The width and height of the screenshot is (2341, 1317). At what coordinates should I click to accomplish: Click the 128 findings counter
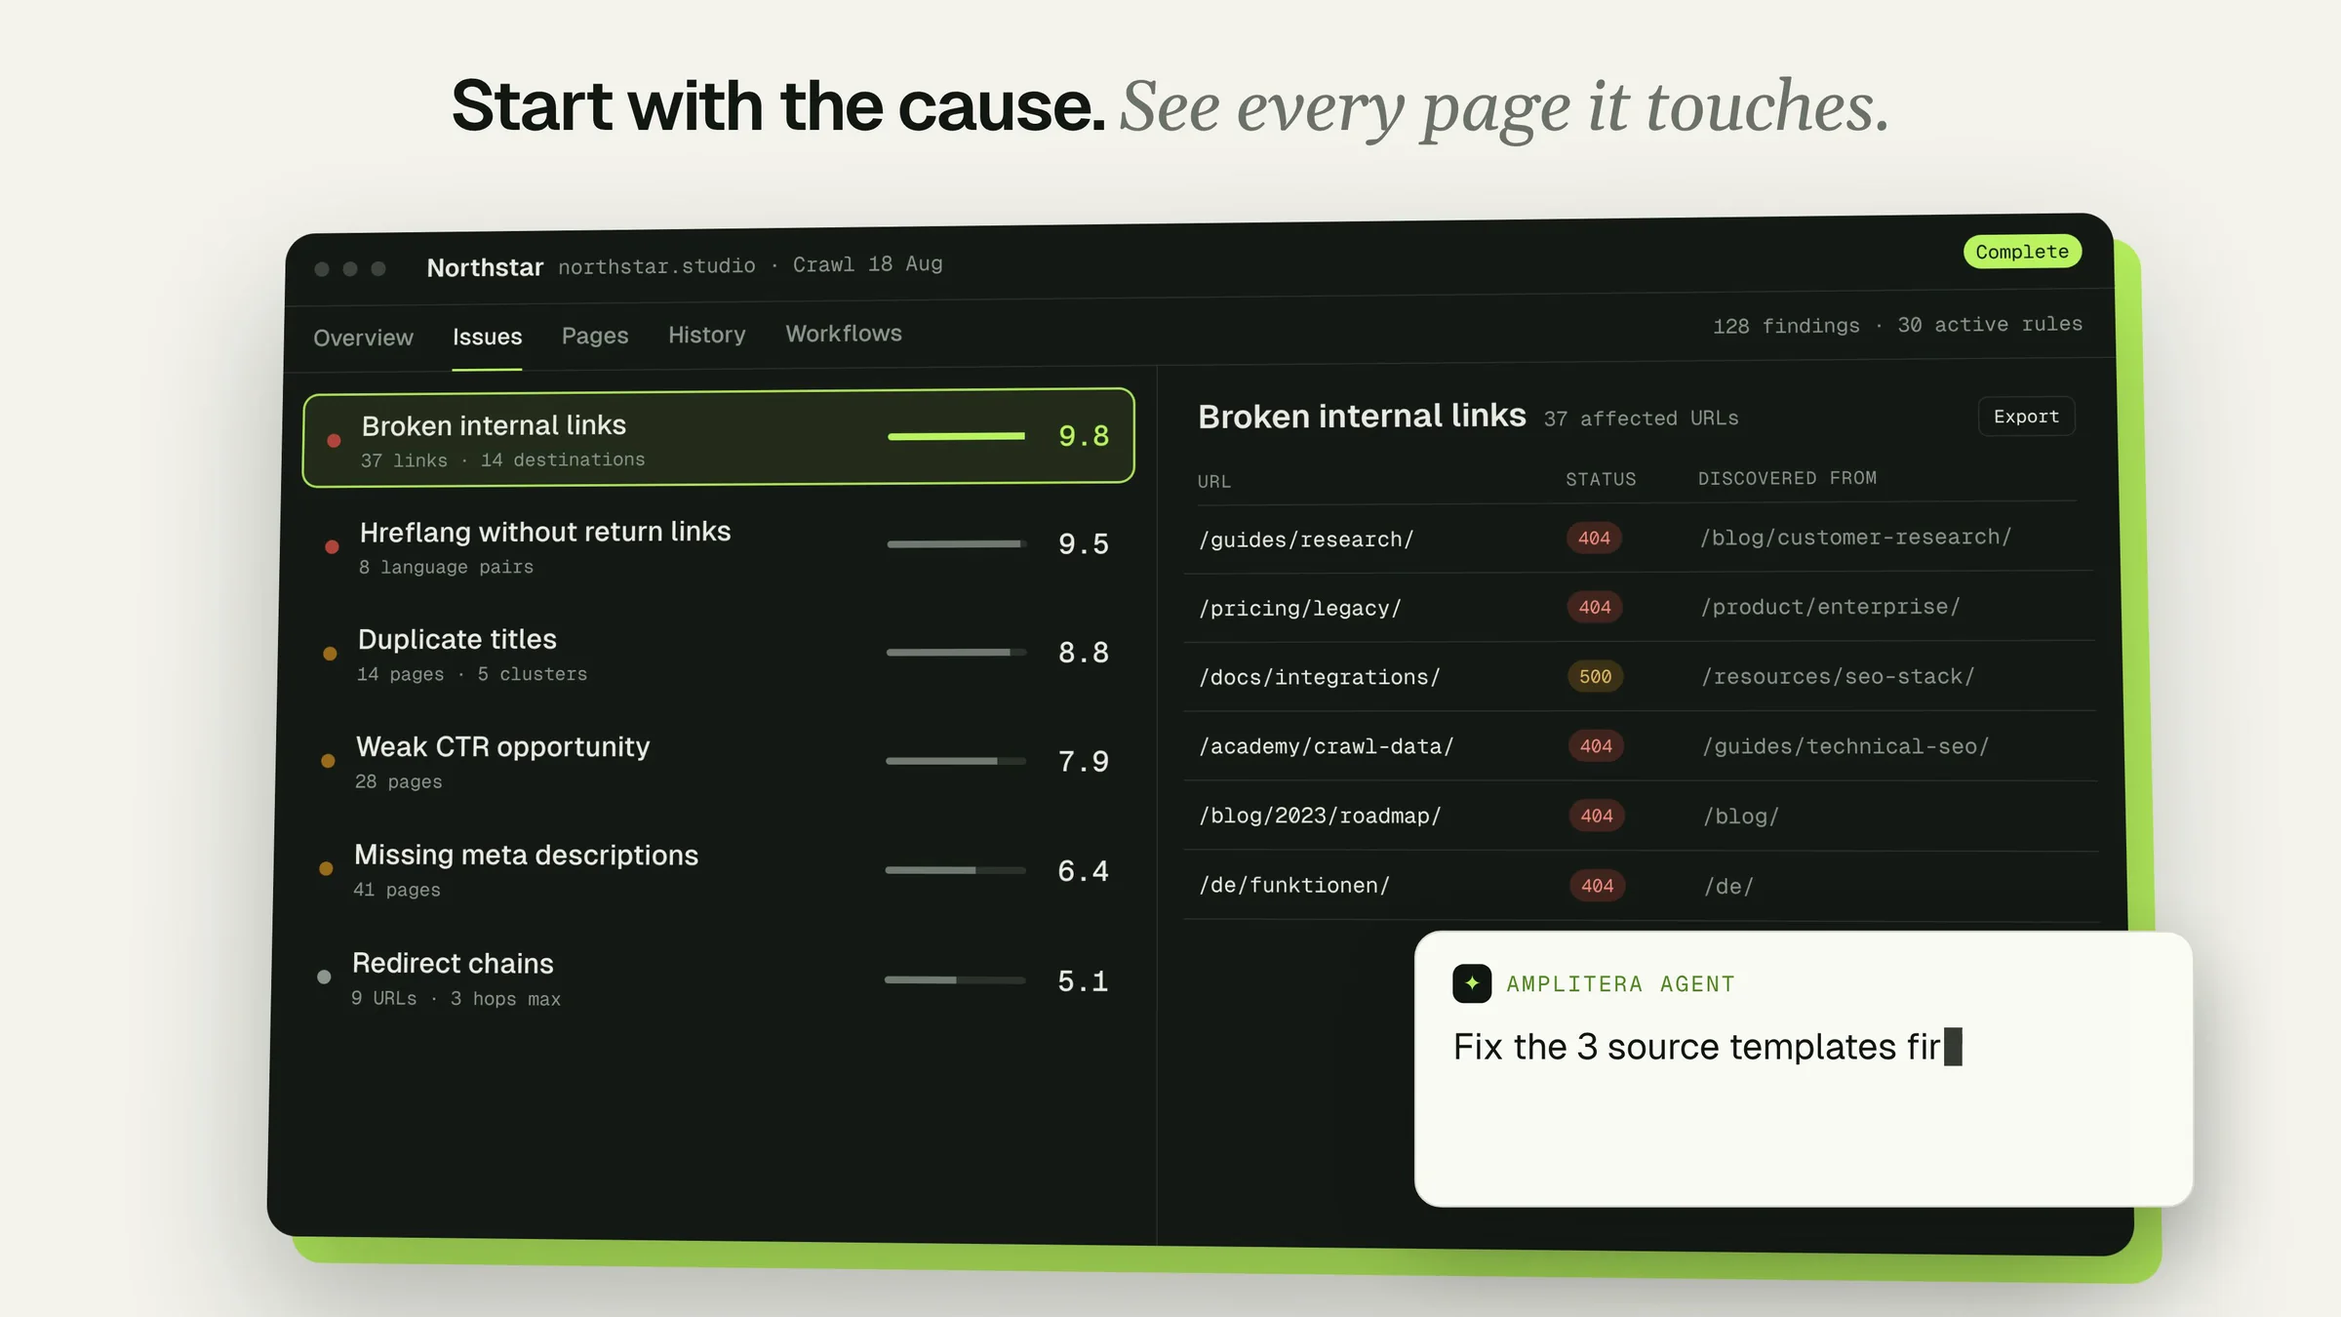(x=1786, y=326)
